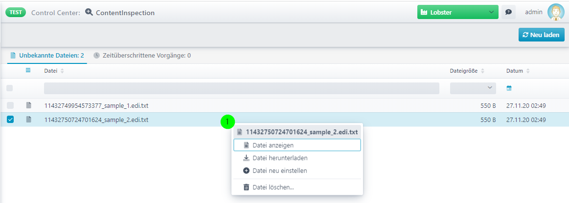Click 550 B size of sample_2 row
The height and width of the screenshot is (203, 569).
(488, 120)
